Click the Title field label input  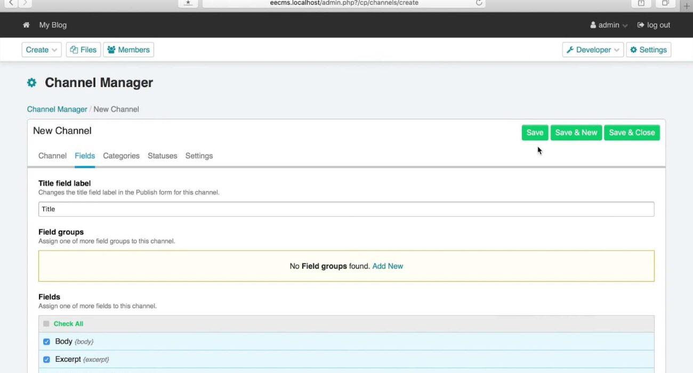click(346, 209)
